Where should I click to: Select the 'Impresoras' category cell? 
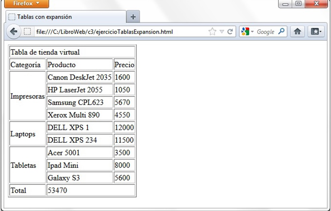click(27, 96)
